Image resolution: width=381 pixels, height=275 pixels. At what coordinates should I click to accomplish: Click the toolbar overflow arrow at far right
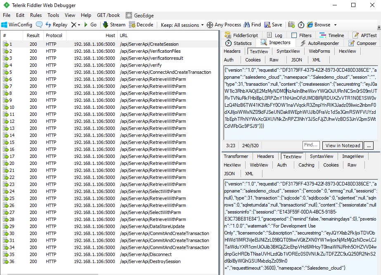click(379, 28)
